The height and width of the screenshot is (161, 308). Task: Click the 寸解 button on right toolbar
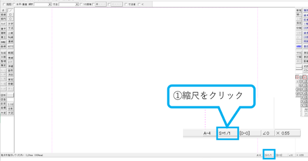click(x=299, y=57)
